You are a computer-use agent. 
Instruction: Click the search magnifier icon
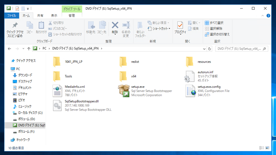pos(264,49)
